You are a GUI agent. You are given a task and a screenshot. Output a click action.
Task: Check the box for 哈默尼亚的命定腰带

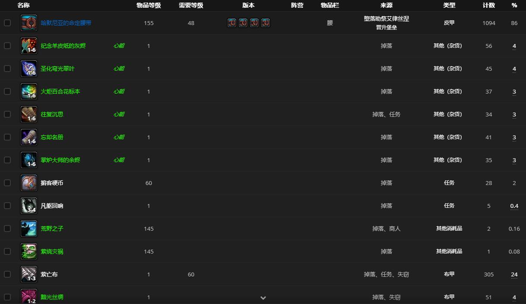[7, 23]
